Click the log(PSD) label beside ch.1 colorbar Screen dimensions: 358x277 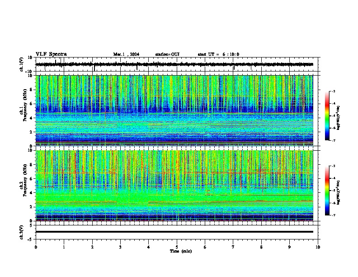coord(339,118)
